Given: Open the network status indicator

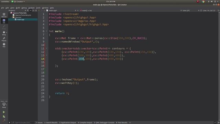Looking at the screenshot, I should coord(209,1).
